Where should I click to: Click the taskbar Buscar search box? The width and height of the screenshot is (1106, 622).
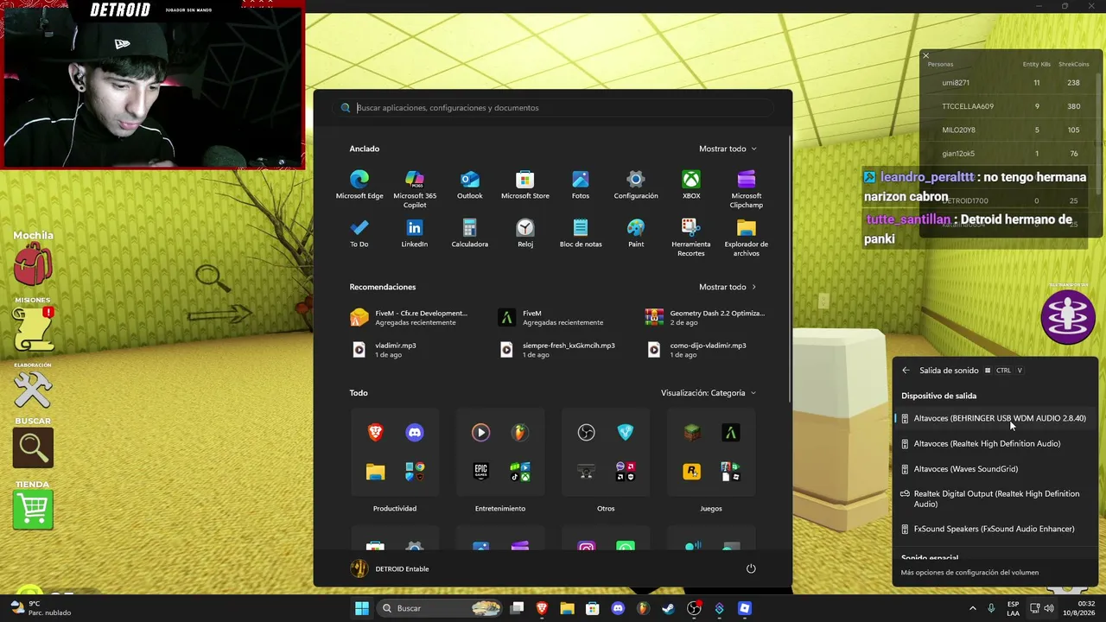441,608
